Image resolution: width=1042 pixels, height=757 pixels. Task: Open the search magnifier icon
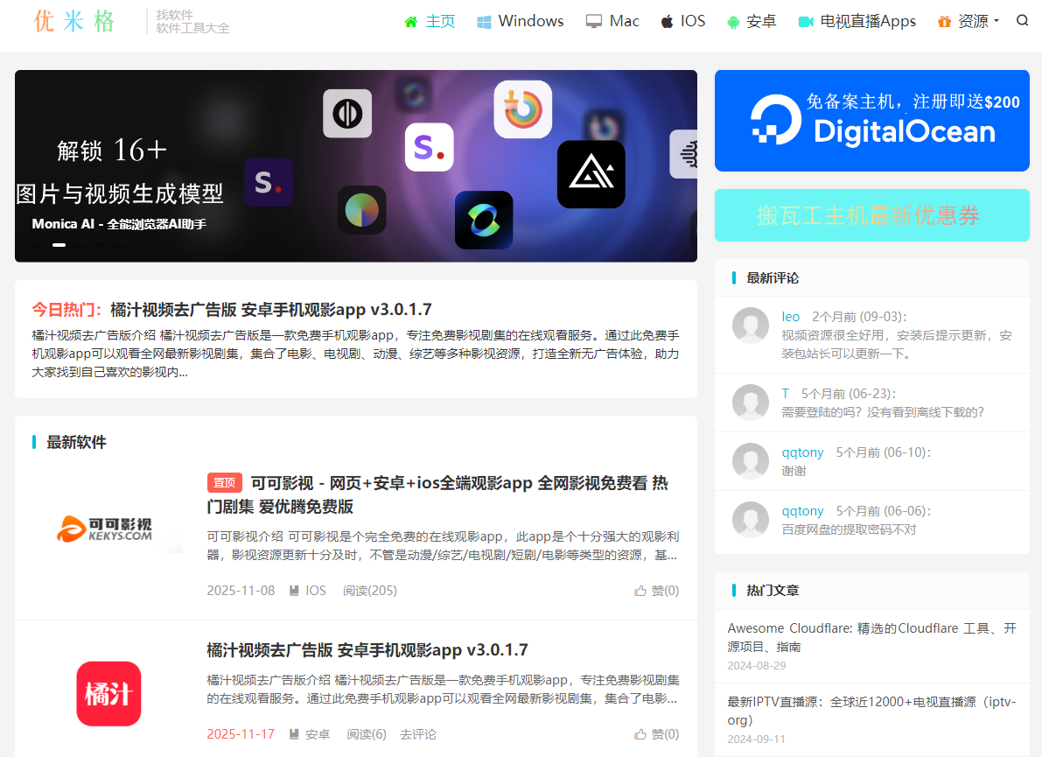[1022, 21]
